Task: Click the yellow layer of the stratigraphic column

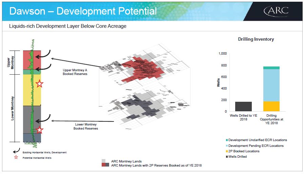Action: (x=32, y=90)
